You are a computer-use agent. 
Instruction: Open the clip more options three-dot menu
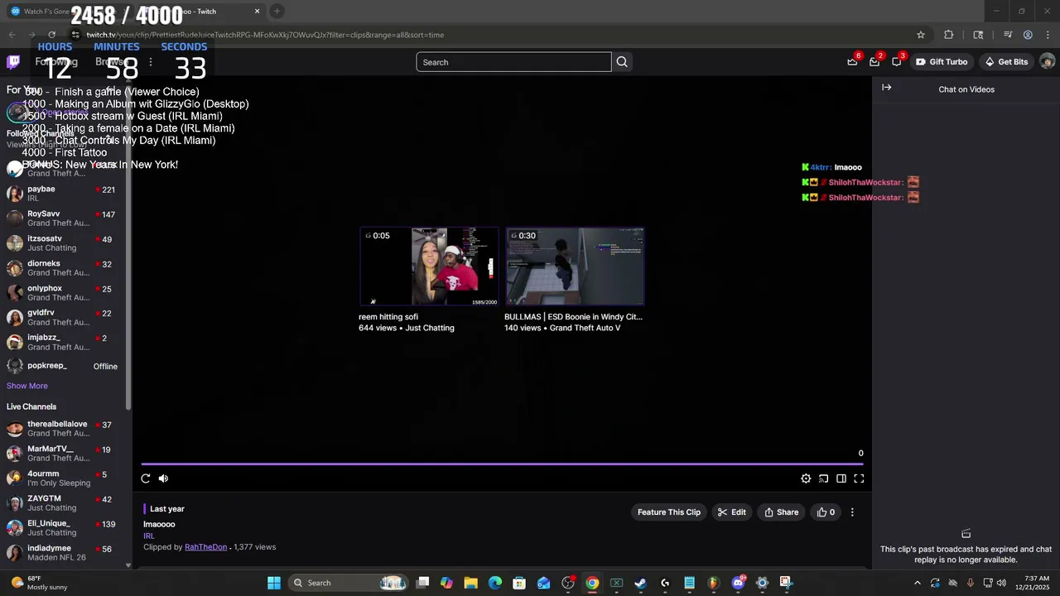coord(852,512)
